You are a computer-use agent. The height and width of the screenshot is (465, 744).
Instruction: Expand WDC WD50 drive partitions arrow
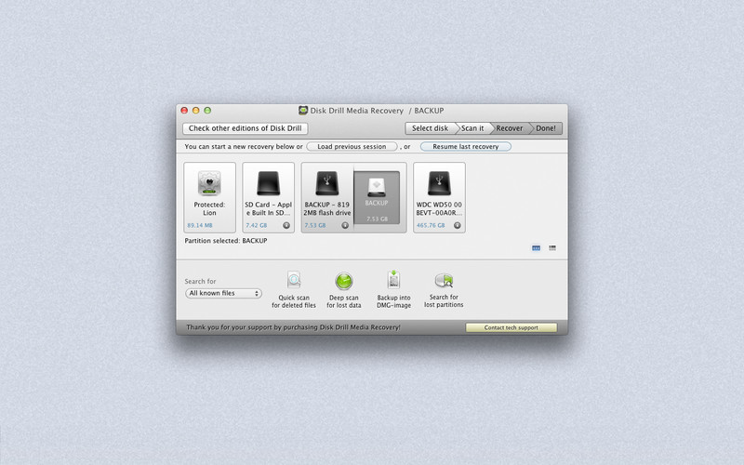(457, 225)
